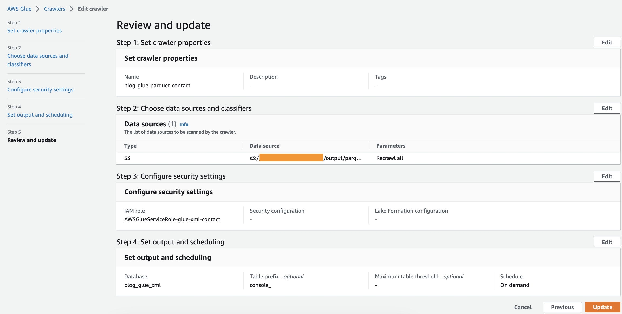Edit Step 1 crawler properties
622x314 pixels.
607,43
